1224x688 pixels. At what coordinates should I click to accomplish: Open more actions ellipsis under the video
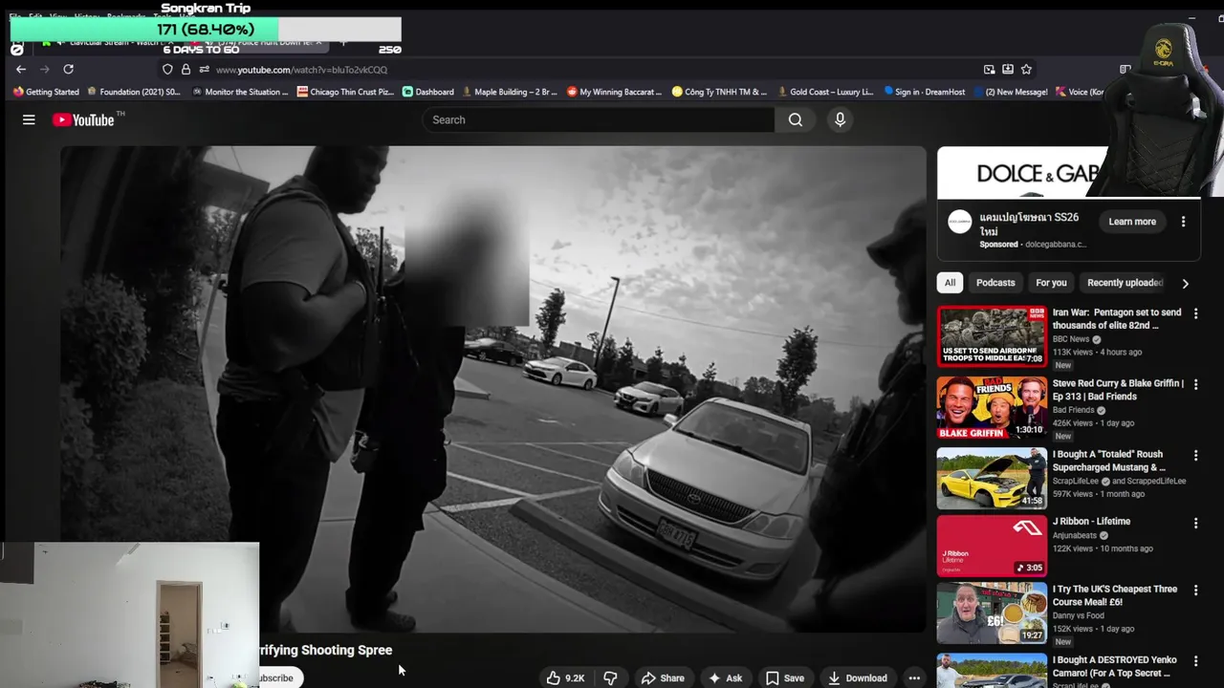(914, 677)
